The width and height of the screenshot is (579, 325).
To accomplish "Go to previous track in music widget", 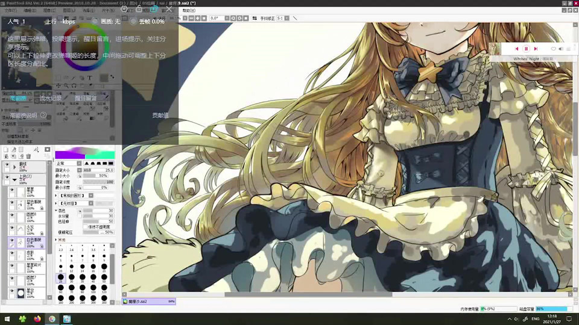I will tap(516, 49).
